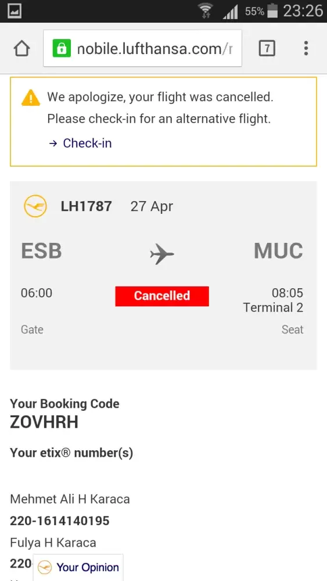Tap the Wi-Fi status icon
The height and width of the screenshot is (581, 327).
[205, 10]
